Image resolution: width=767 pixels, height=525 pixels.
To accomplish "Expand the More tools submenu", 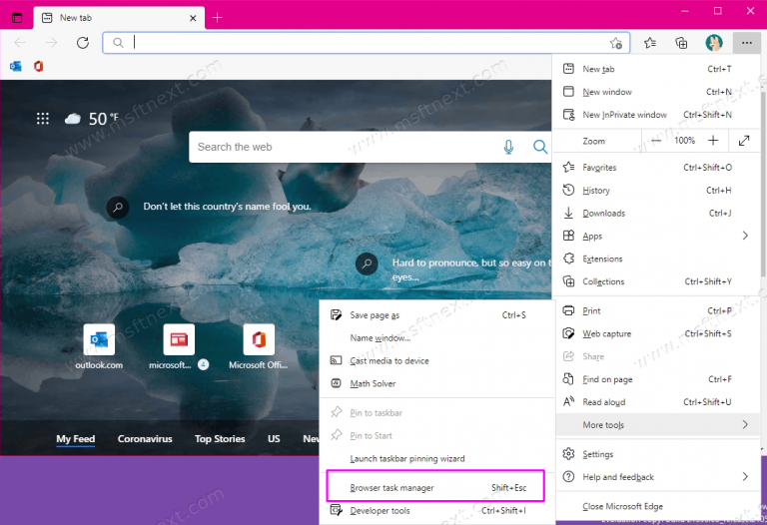I will [x=655, y=425].
